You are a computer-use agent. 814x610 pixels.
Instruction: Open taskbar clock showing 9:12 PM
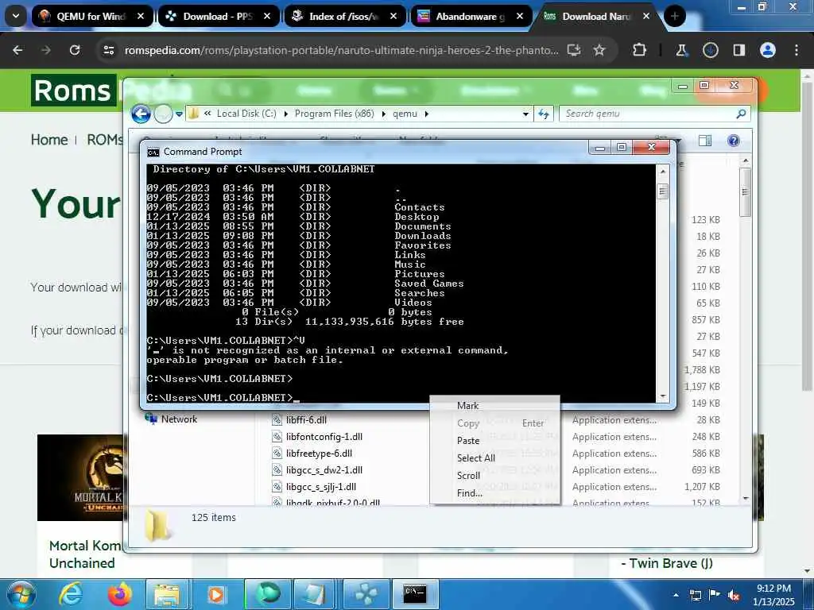tap(773, 595)
